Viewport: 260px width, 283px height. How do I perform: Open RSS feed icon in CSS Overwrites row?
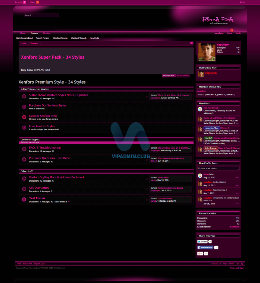(147, 189)
